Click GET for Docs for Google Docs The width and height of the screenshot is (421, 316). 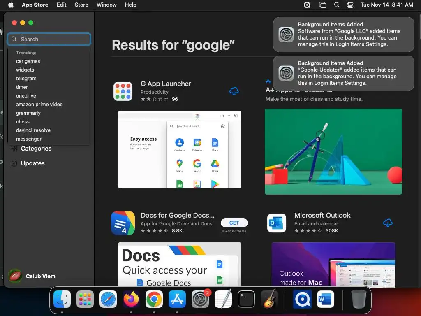pyautogui.click(x=234, y=223)
